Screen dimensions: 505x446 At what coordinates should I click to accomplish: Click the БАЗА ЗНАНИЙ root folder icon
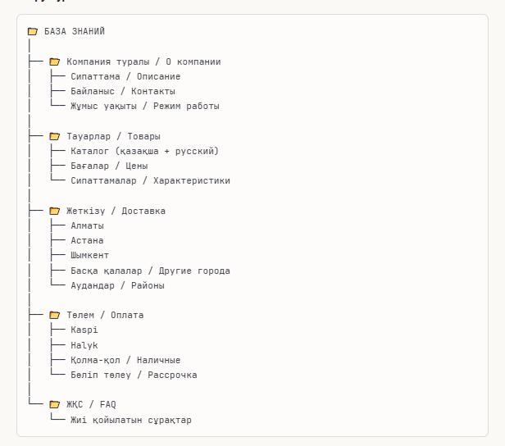33,32
